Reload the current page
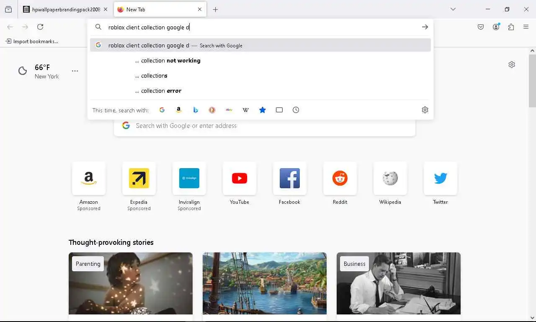This screenshot has height=322, width=536. pyautogui.click(x=40, y=27)
